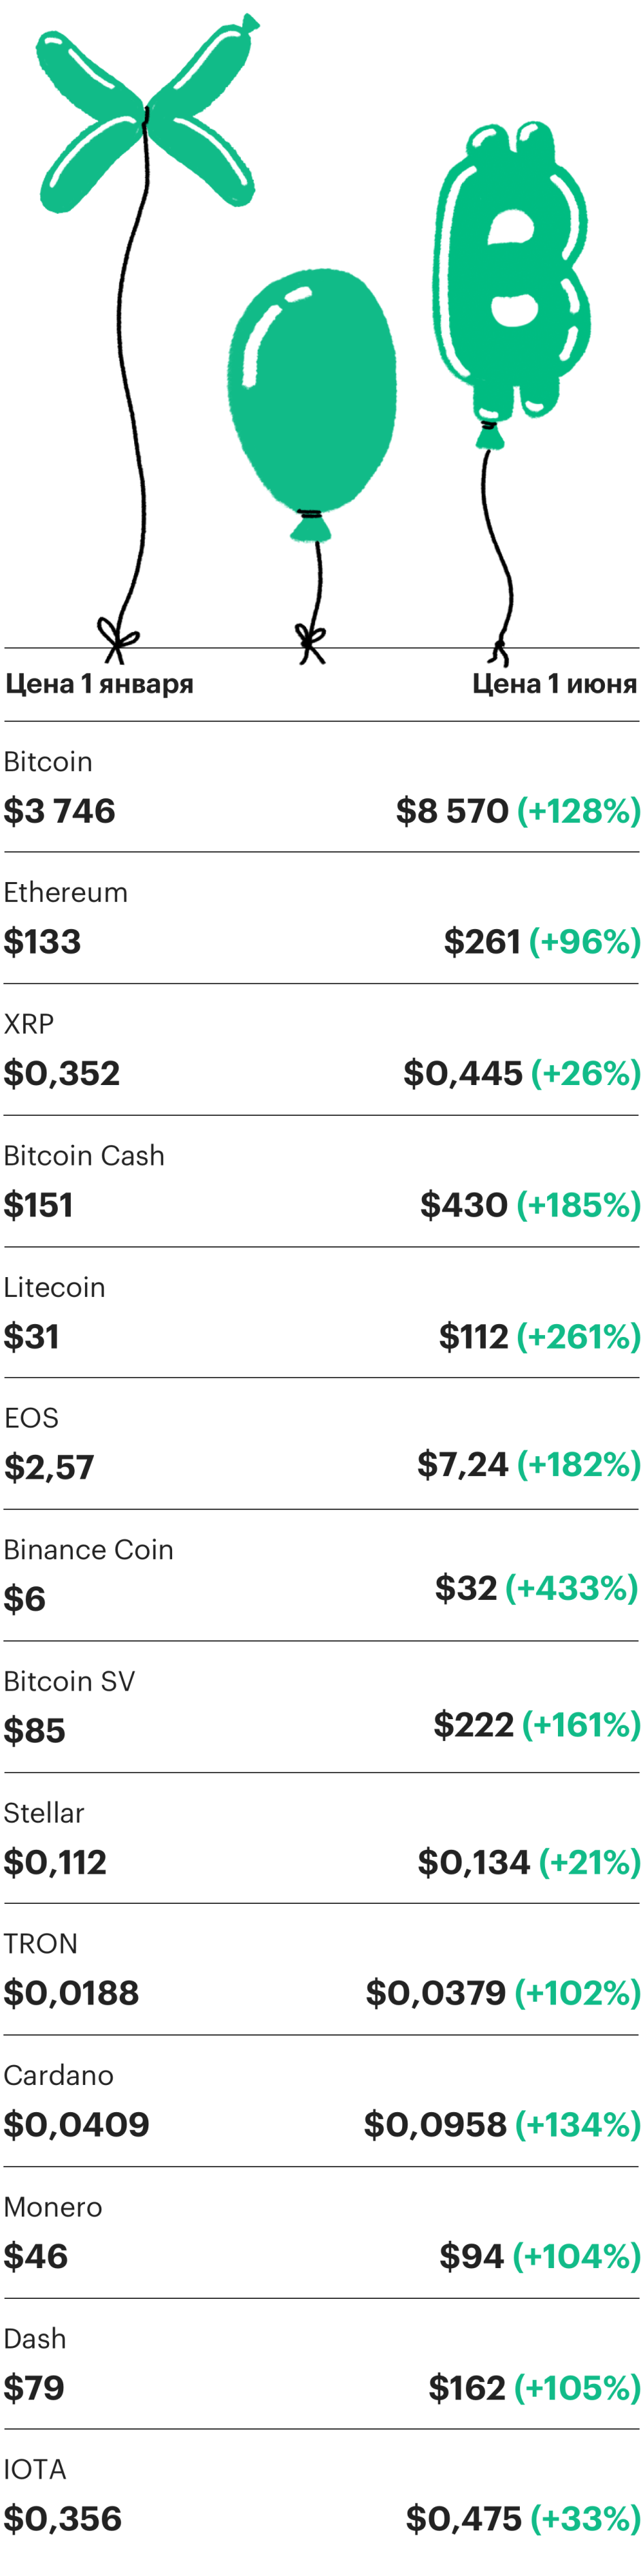Click the 'Цена 1 июня' column header
Viewport: 643px width, 2576px height.
point(554,684)
